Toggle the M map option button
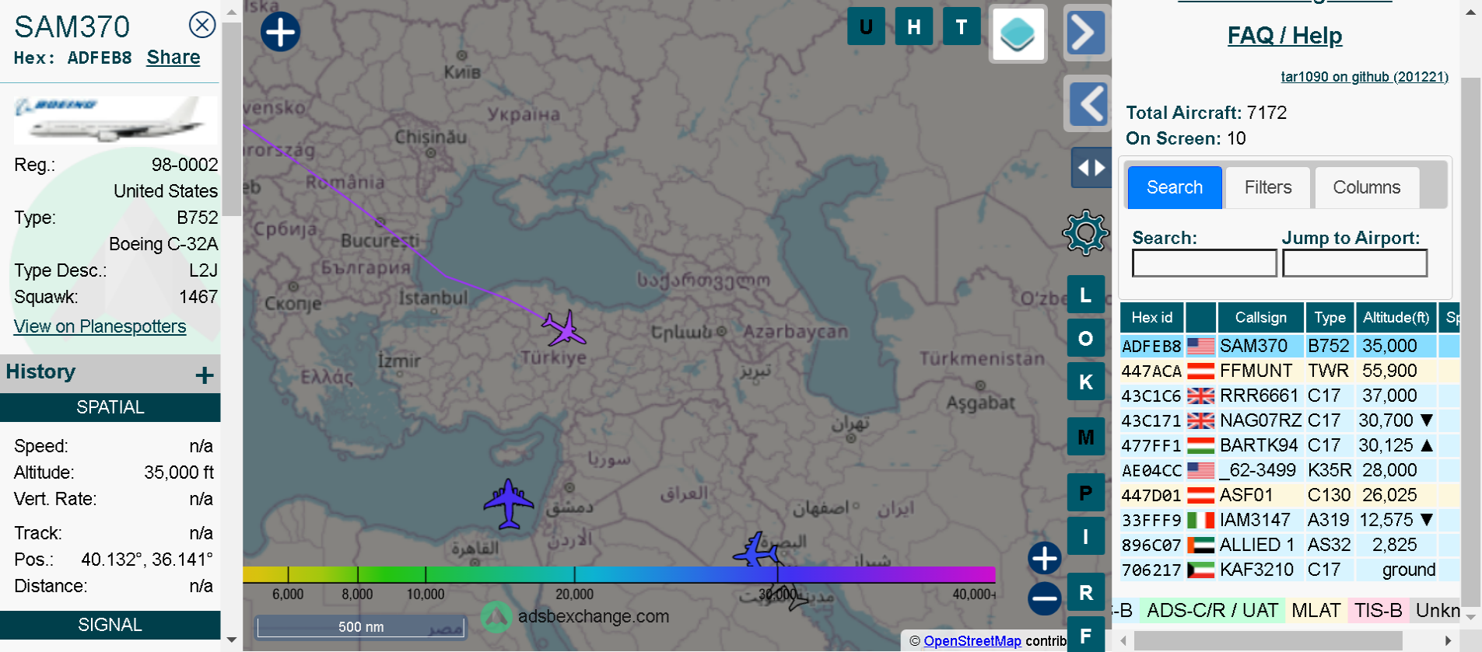 click(1086, 437)
